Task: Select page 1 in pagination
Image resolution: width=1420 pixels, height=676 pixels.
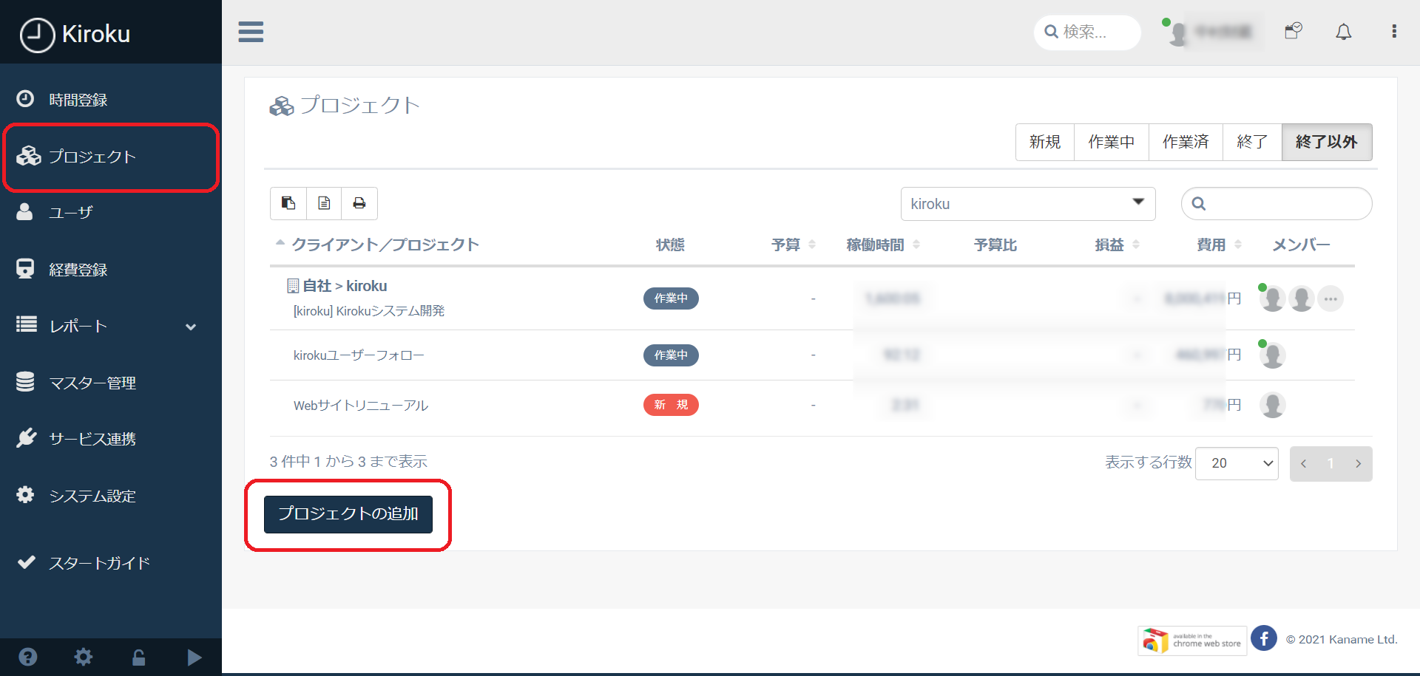Action: tap(1331, 464)
